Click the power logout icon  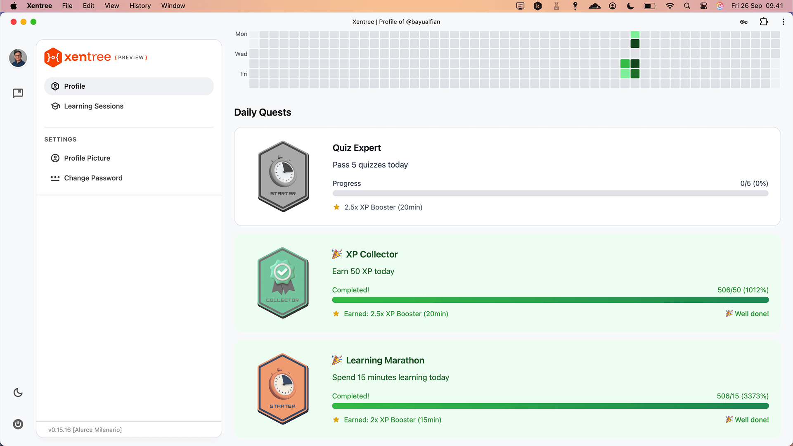coord(18,424)
